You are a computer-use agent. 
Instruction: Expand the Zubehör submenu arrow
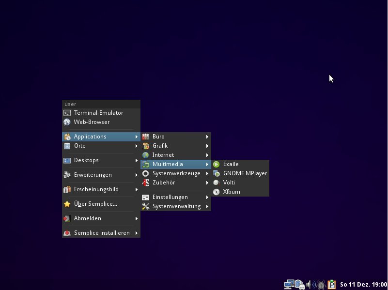[207, 183]
